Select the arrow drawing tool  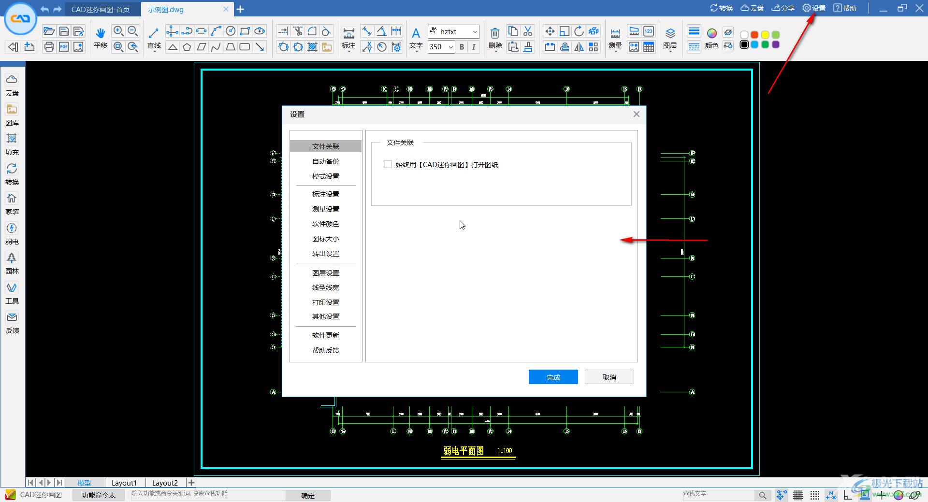[x=260, y=47]
